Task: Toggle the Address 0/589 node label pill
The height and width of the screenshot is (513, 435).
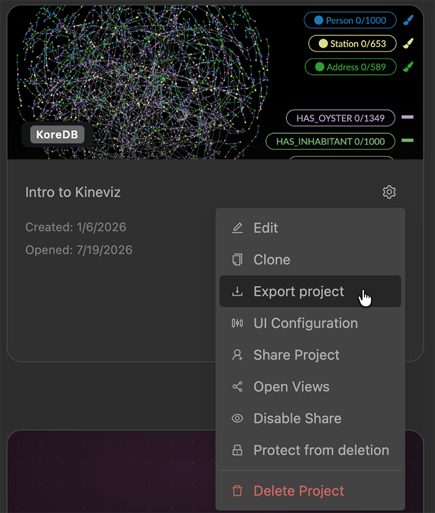Action: pos(350,67)
